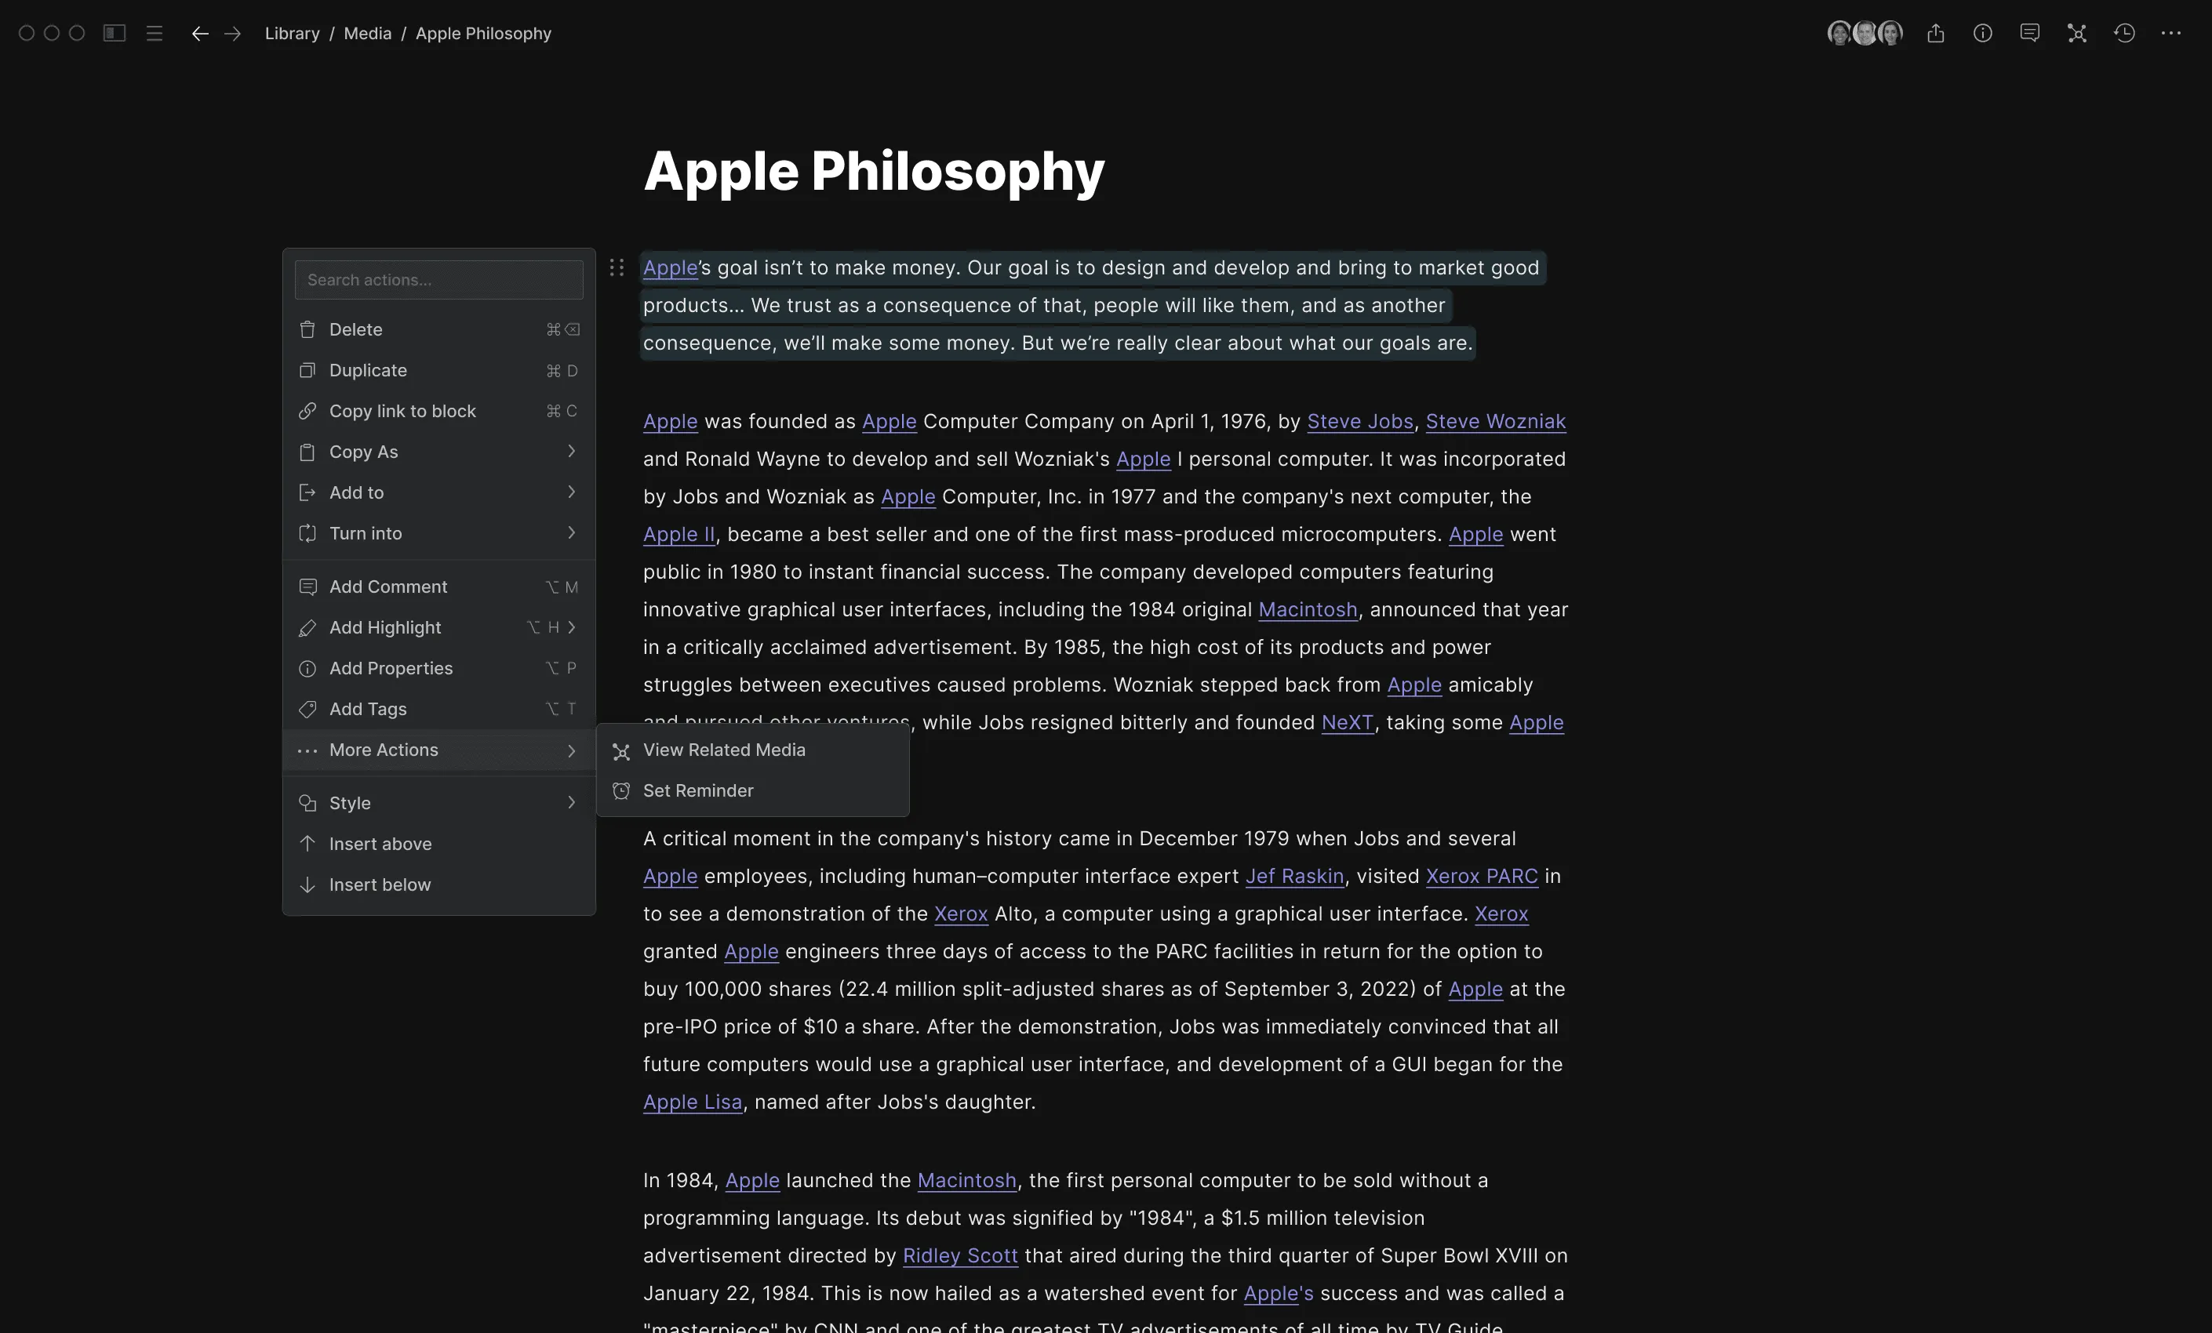
Task: Select Set Reminder
Action: coord(752,791)
